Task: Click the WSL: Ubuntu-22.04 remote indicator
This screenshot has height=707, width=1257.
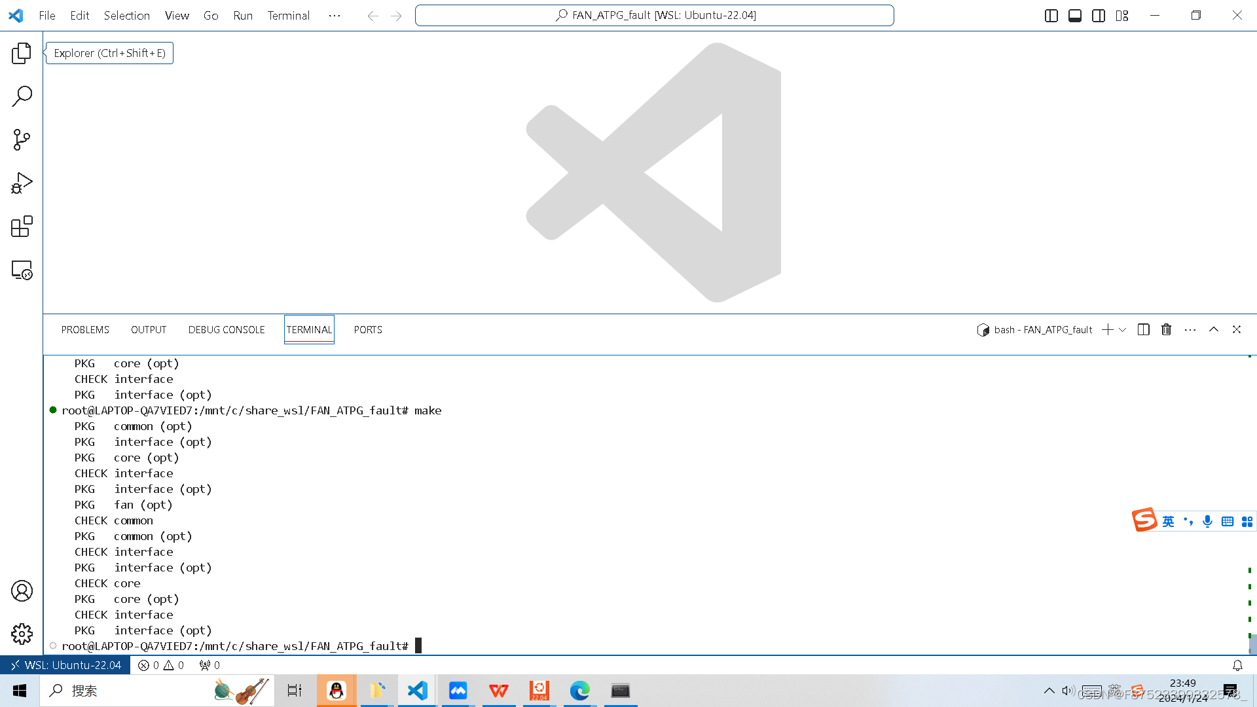Action: point(65,665)
